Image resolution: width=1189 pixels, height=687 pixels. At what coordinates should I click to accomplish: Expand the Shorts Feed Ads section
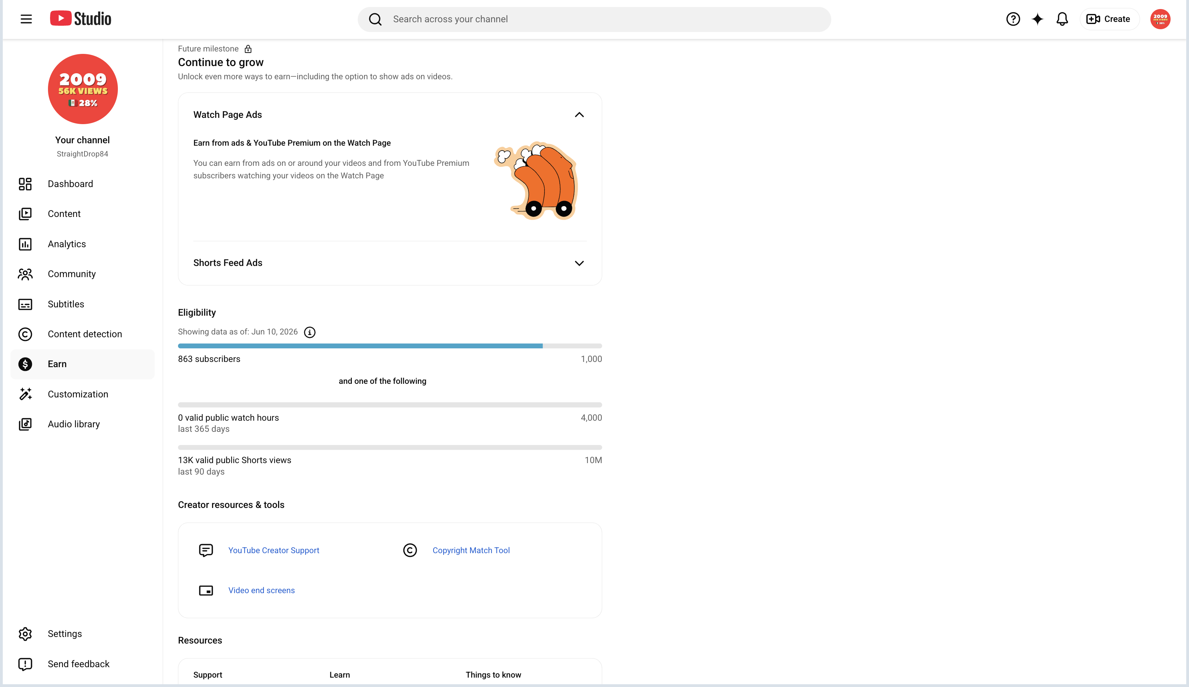(579, 263)
